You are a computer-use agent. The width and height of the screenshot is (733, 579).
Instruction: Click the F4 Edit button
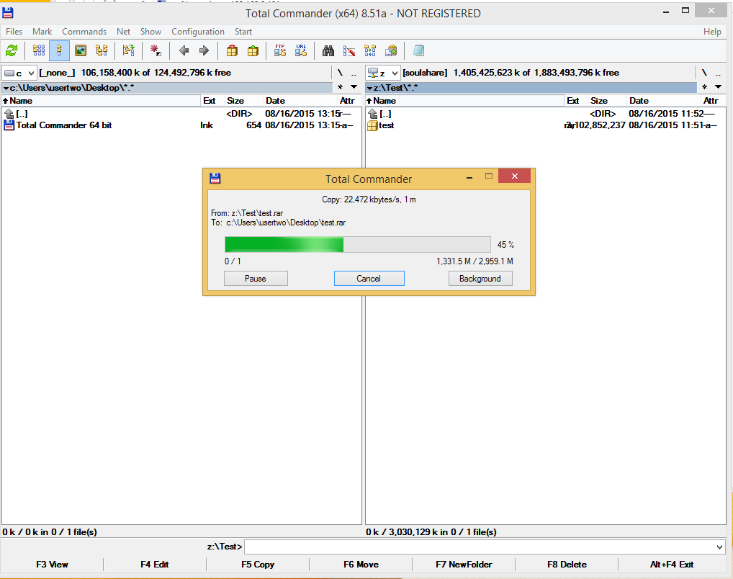point(155,565)
